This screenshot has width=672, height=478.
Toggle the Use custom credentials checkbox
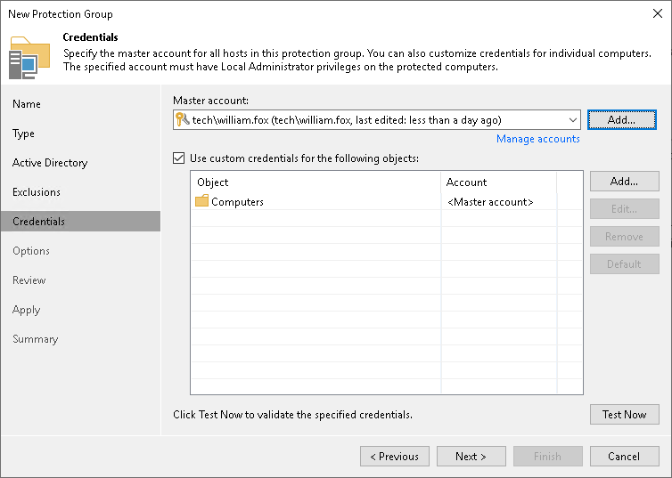point(179,158)
